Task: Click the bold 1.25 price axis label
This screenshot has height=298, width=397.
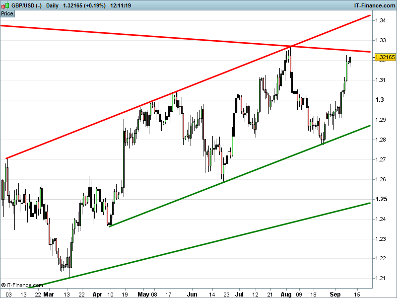Action: [x=381, y=199]
